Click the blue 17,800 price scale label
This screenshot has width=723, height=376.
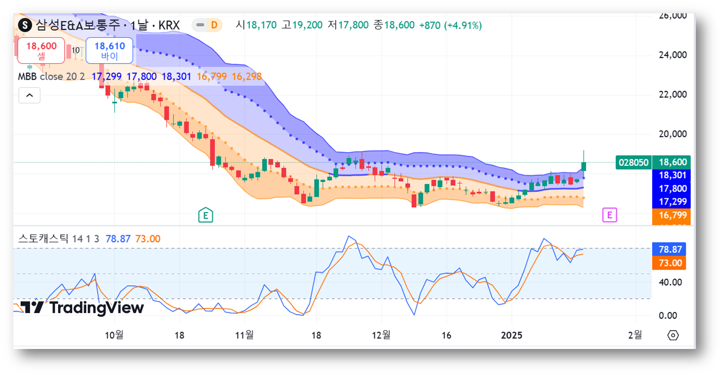pyautogui.click(x=671, y=188)
